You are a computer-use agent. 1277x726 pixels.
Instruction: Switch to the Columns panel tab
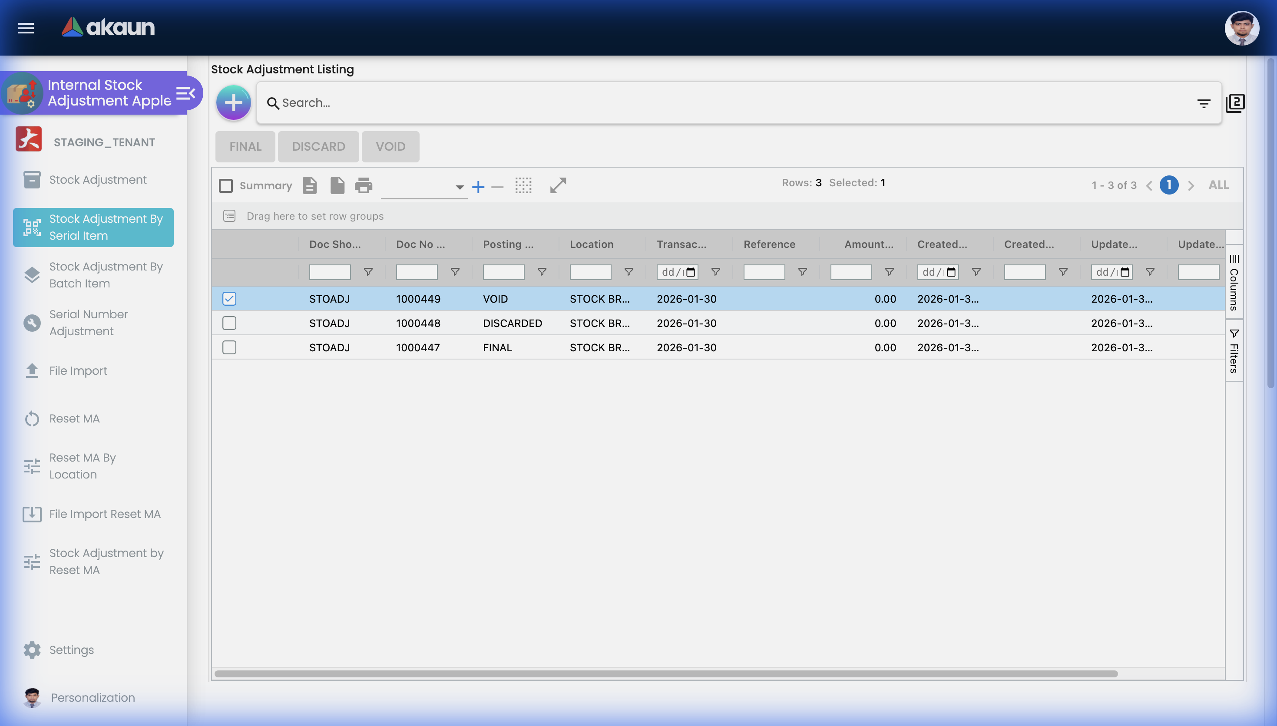pyautogui.click(x=1234, y=284)
